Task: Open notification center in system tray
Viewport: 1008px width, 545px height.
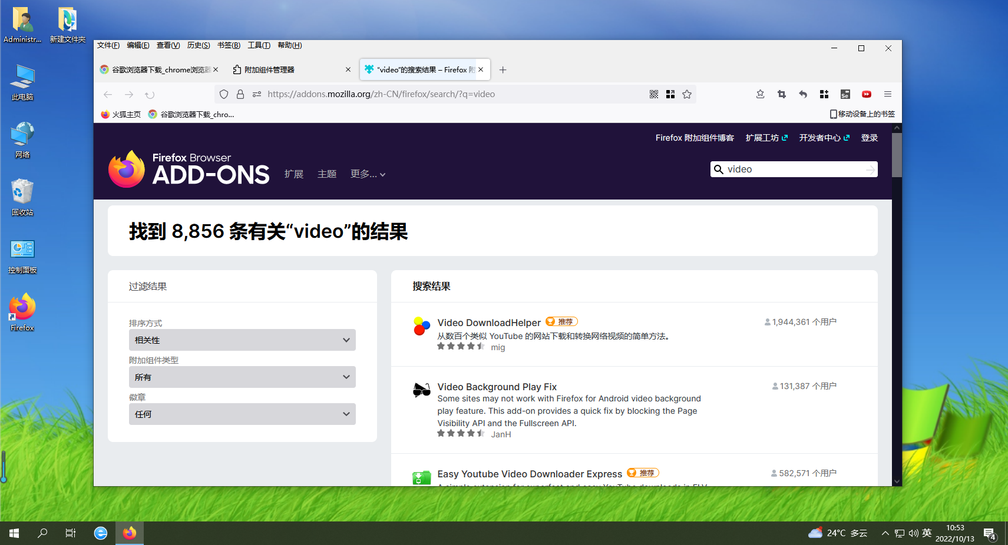Action: pyautogui.click(x=990, y=534)
